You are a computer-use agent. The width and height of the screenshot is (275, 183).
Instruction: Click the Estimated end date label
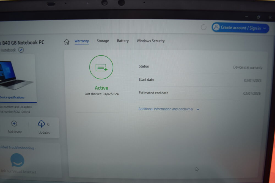click(153, 93)
